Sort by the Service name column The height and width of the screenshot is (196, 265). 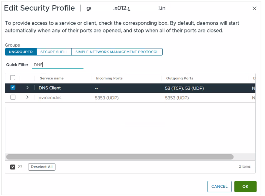[x=52, y=78]
